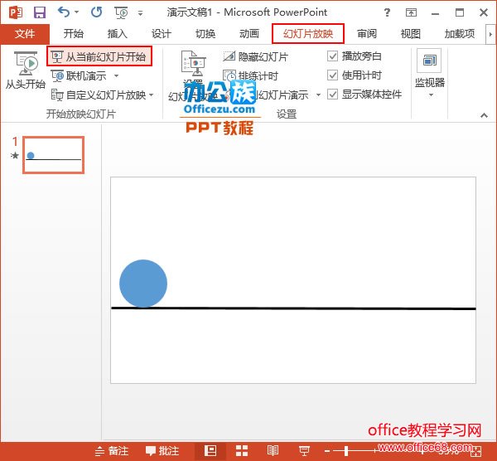Switch to the 动画 ribbon tab
497x461 pixels.
click(x=248, y=34)
